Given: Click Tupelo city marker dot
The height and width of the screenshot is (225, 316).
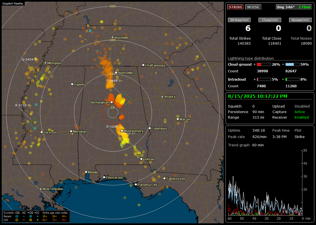Looking at the screenshot, I should point(72,84).
